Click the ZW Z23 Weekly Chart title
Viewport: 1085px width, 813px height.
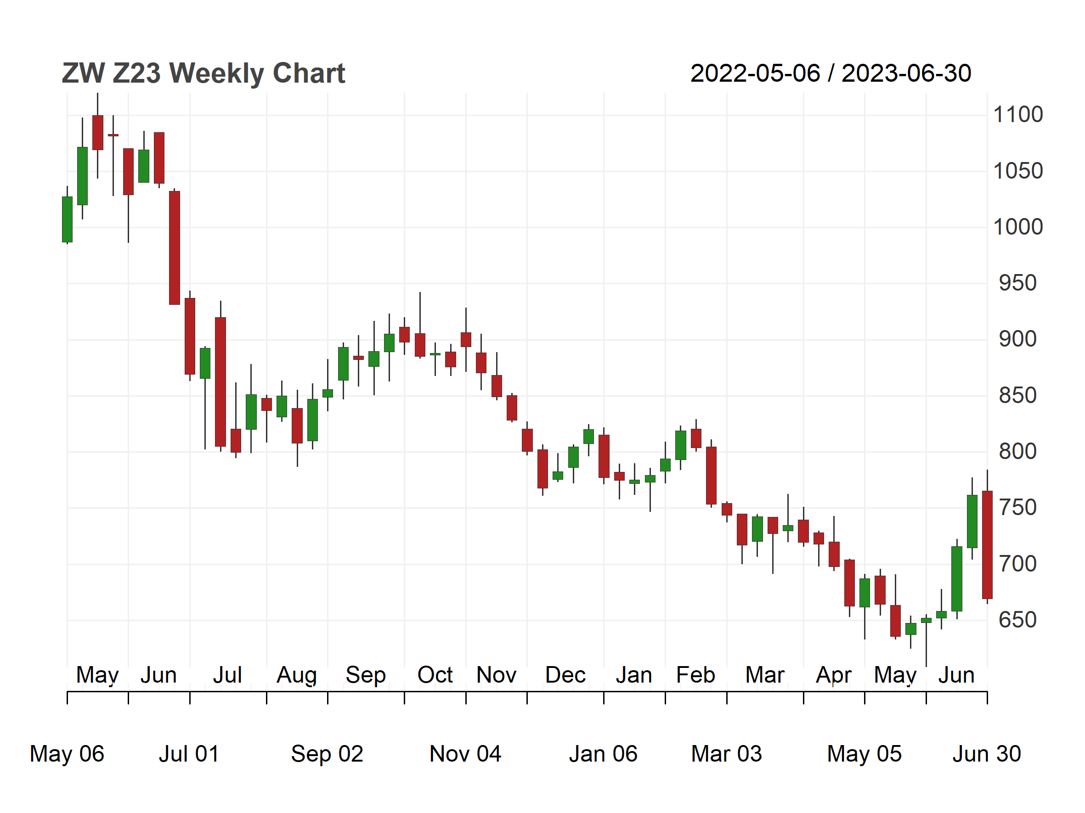click(x=203, y=73)
